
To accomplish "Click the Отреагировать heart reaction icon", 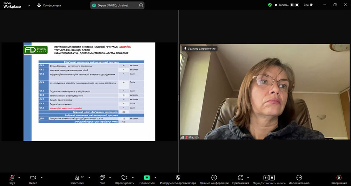I will tap(124, 178).
